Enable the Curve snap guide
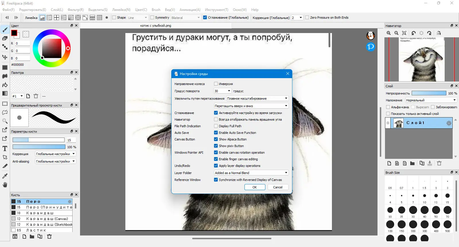The width and height of the screenshot is (459, 247). pos(85,18)
